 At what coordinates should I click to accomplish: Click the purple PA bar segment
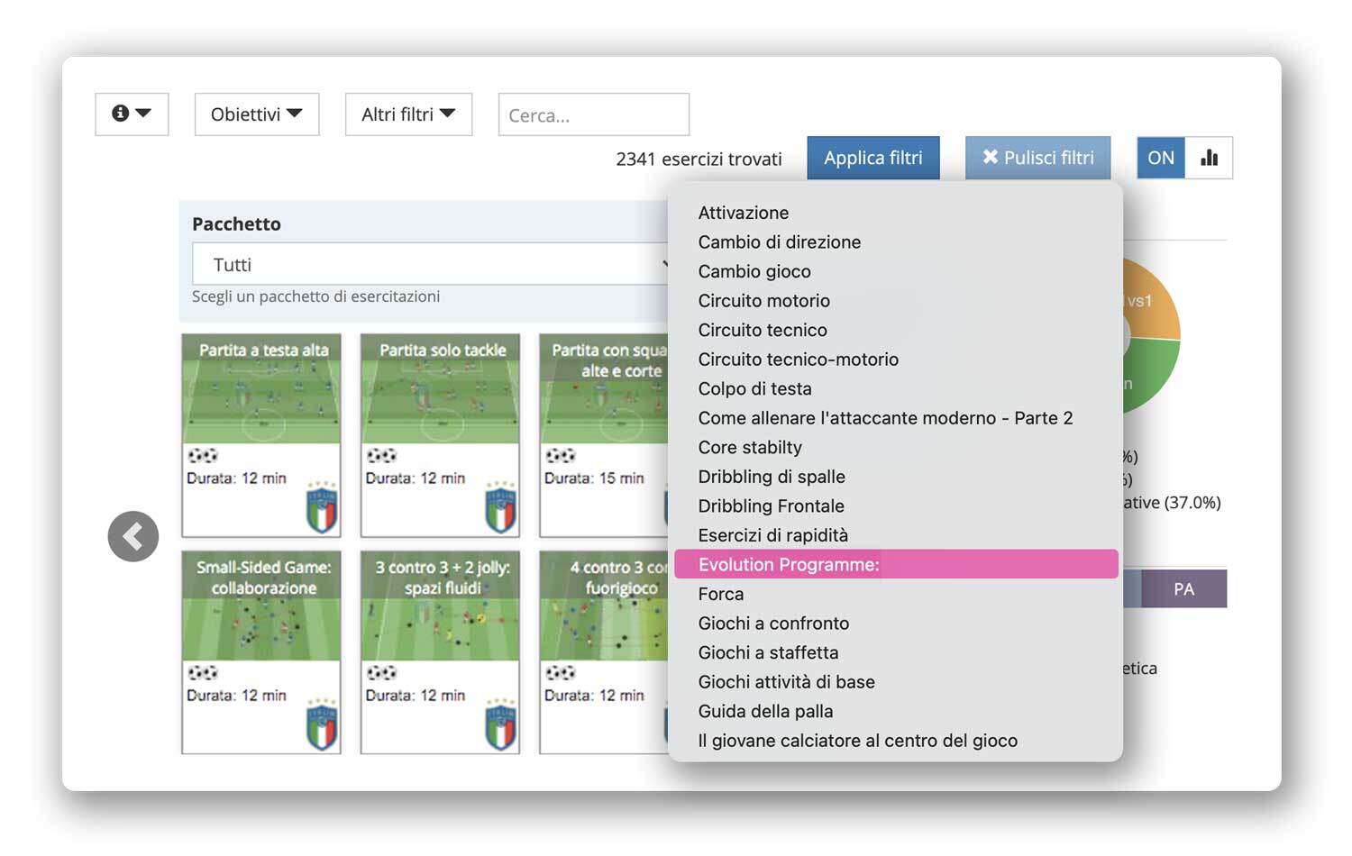[x=1183, y=589]
